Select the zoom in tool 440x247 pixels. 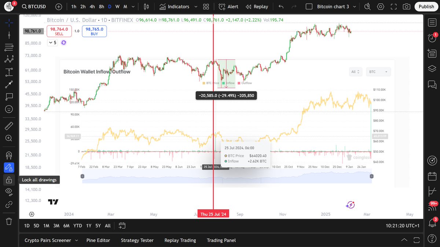coord(9,138)
